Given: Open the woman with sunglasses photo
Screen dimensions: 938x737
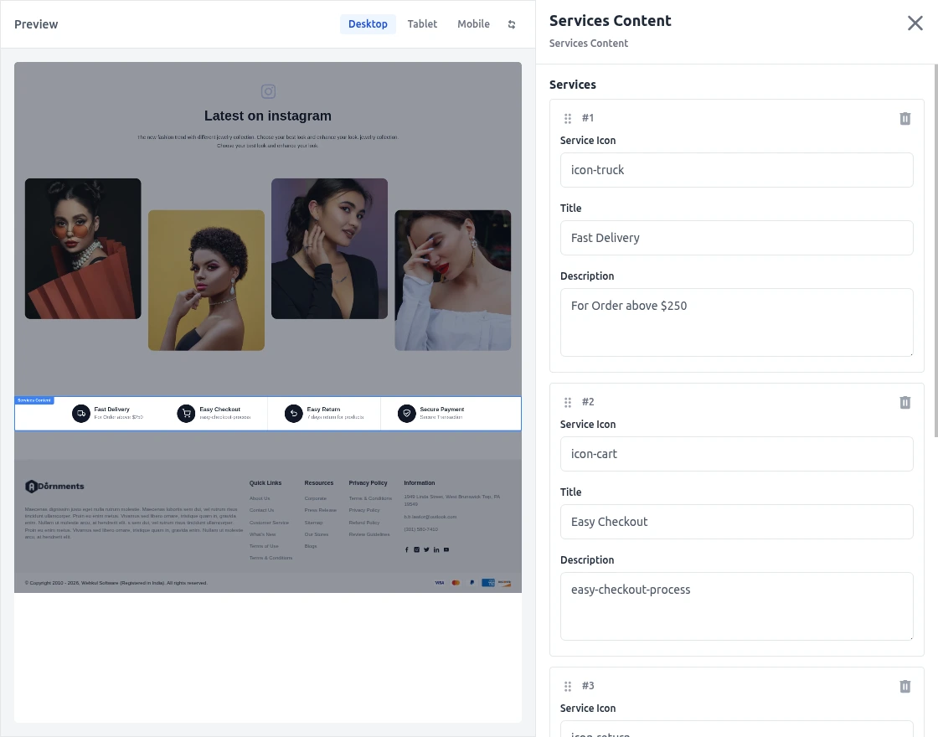Looking at the screenshot, I should [83, 248].
